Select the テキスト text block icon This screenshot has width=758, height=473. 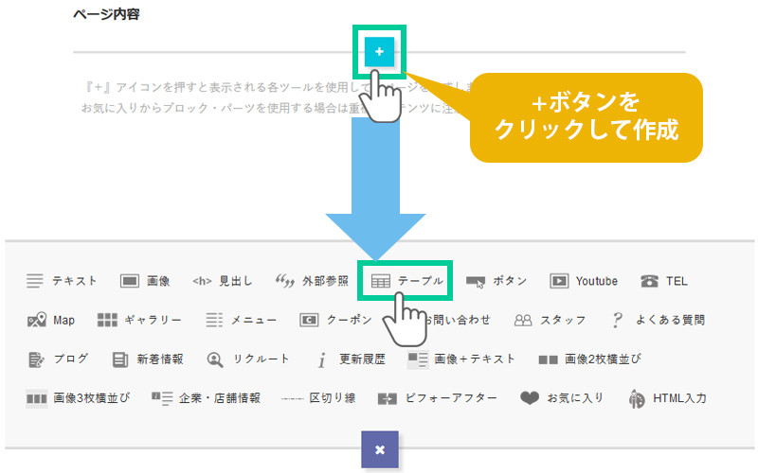pos(62,281)
